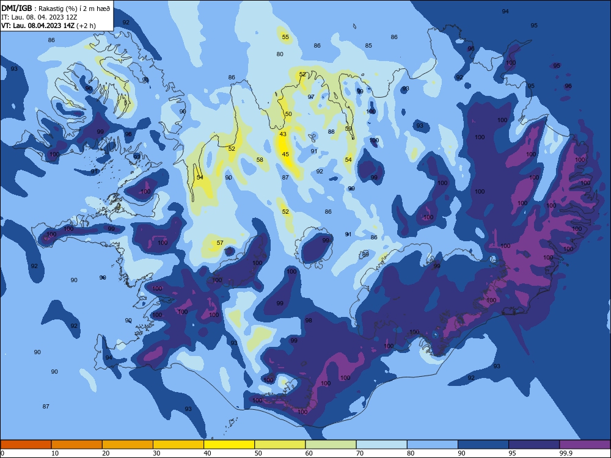Click the map value '85'
This screenshot has width=611, height=458.
(x=368, y=46)
